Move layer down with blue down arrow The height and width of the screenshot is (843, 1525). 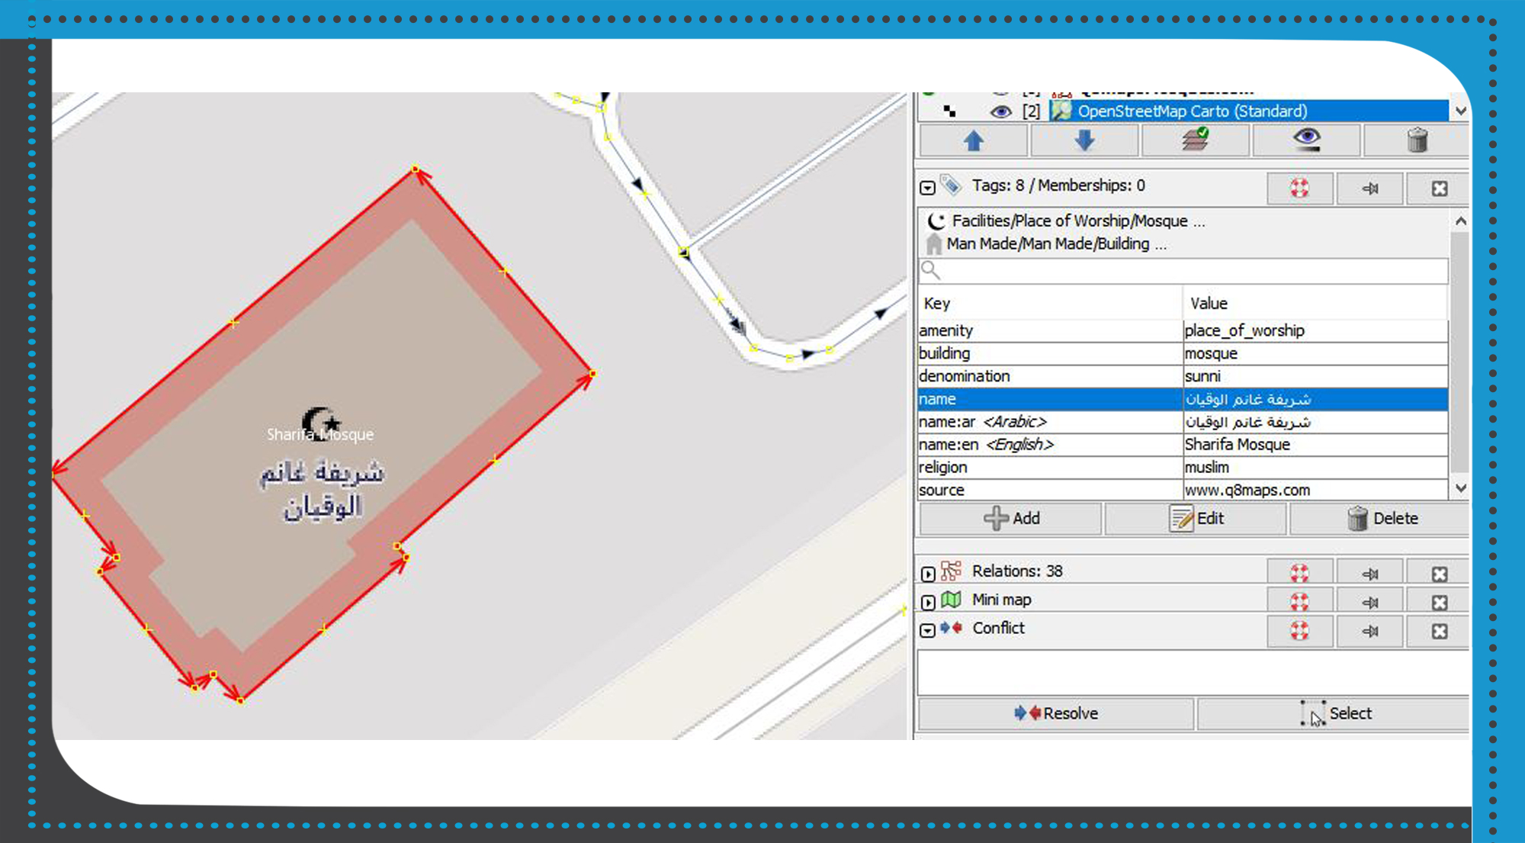coord(1084,140)
